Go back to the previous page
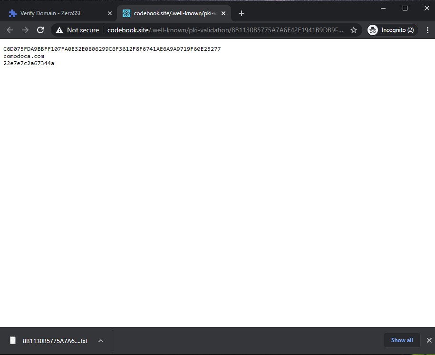 click(10, 30)
